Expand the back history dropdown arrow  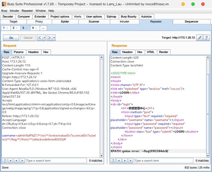(x=44, y=38)
